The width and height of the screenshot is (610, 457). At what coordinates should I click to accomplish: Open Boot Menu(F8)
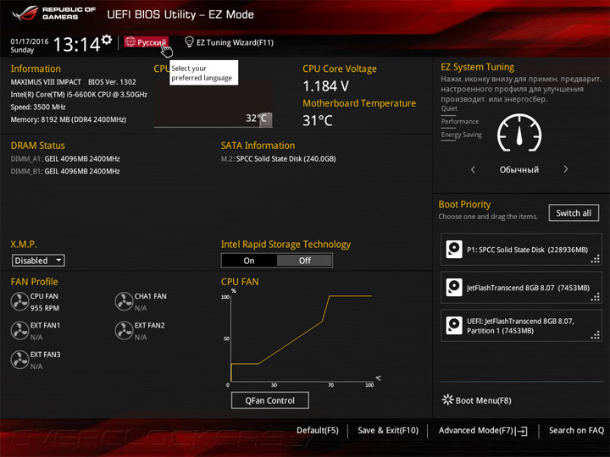pos(477,400)
